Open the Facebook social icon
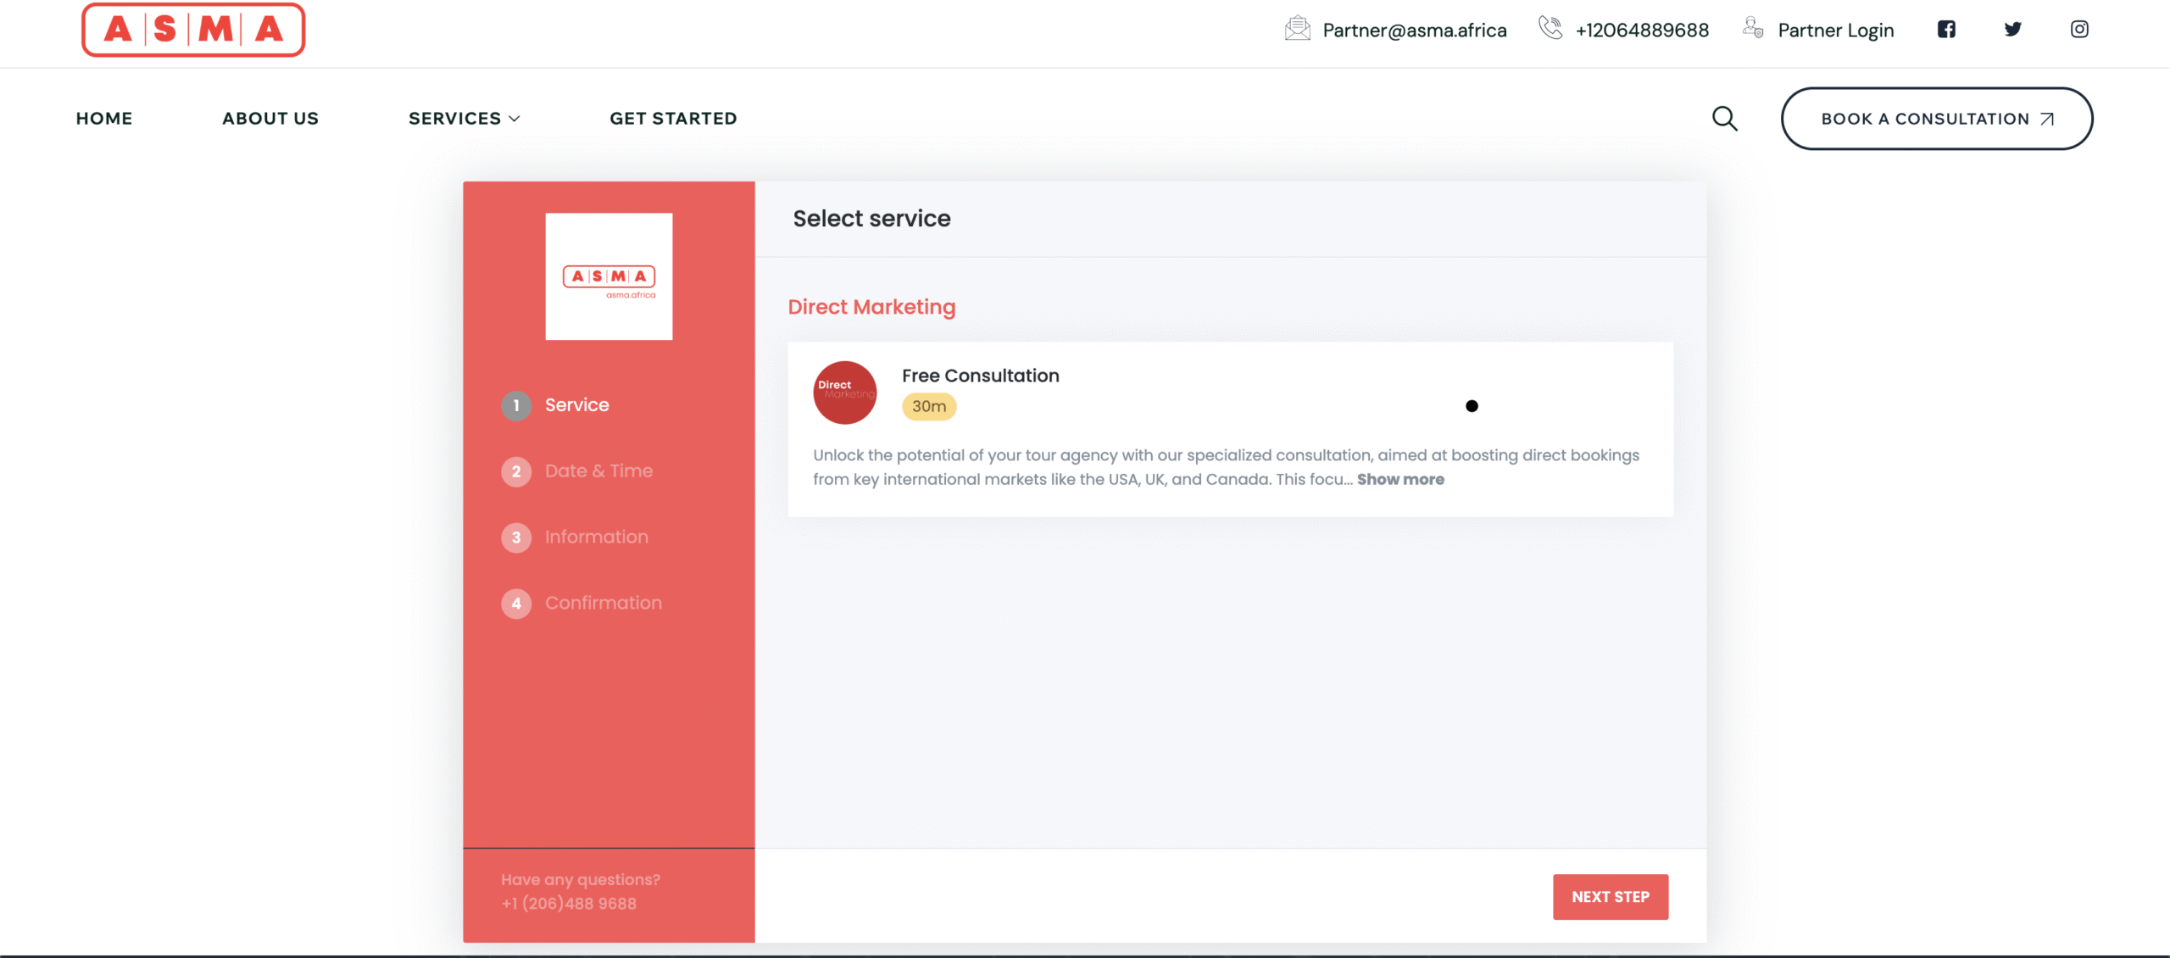The width and height of the screenshot is (2170, 958). [1946, 30]
